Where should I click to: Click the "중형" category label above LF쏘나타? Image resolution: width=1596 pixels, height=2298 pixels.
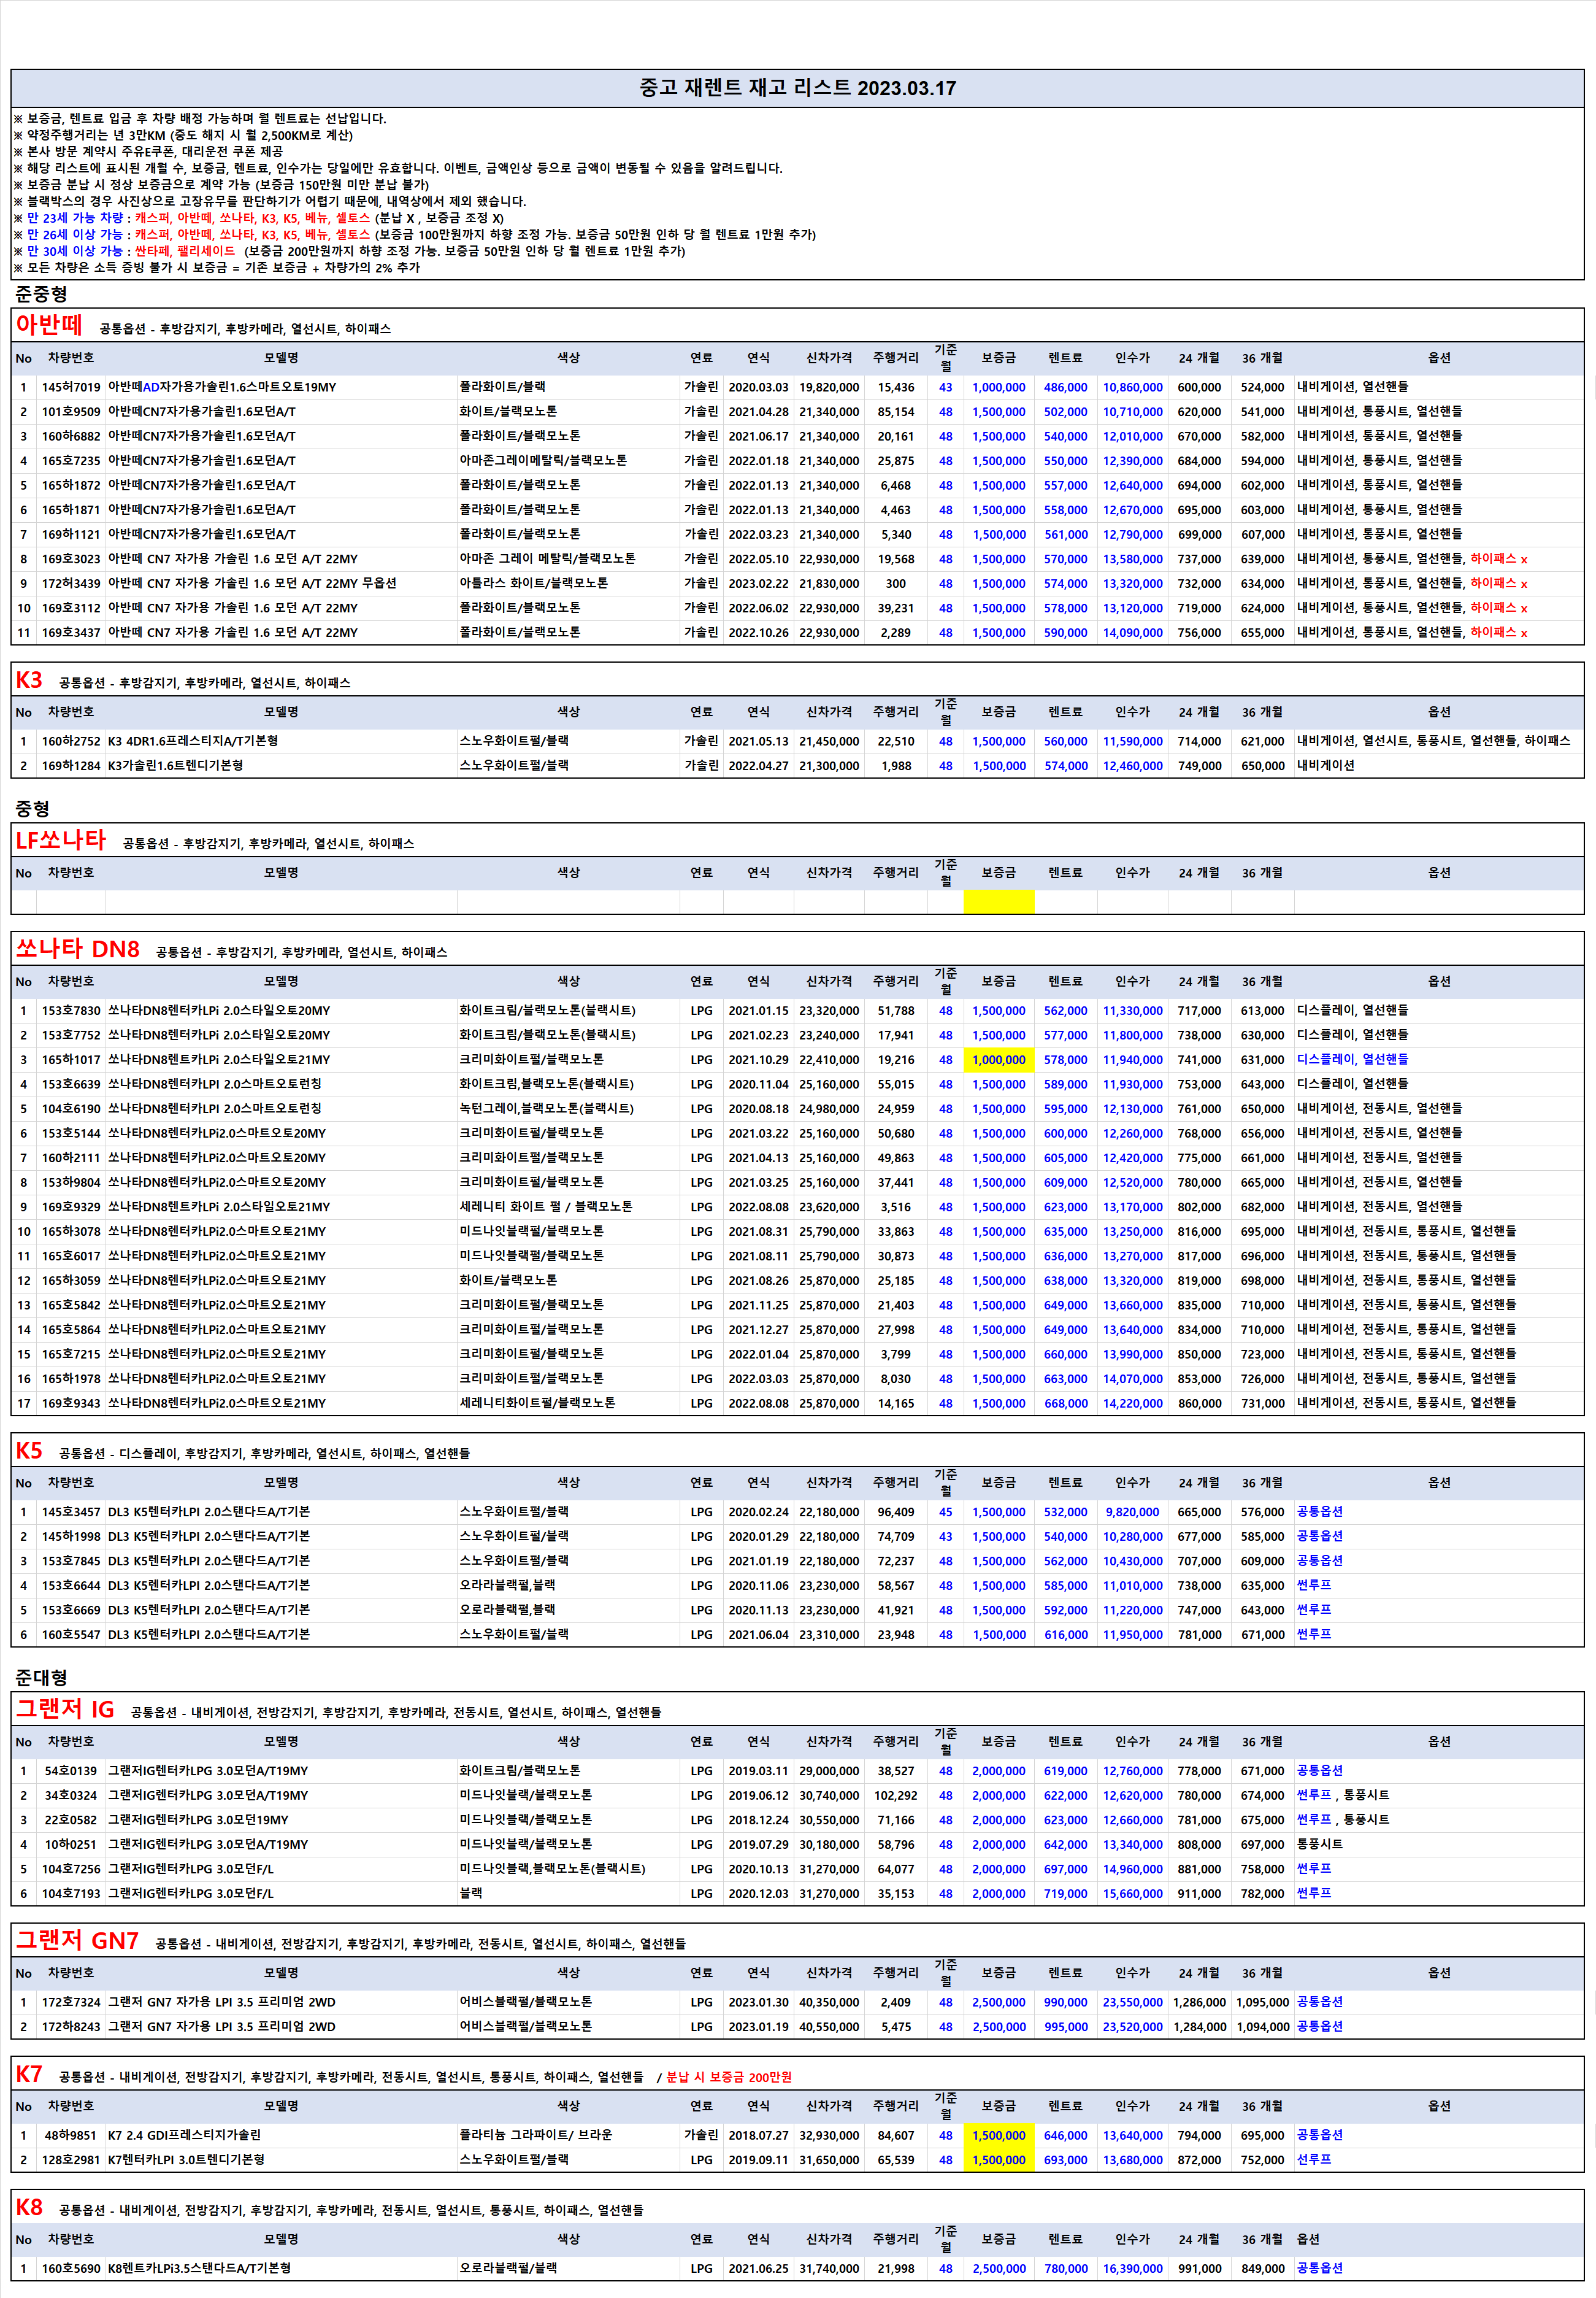[32, 808]
